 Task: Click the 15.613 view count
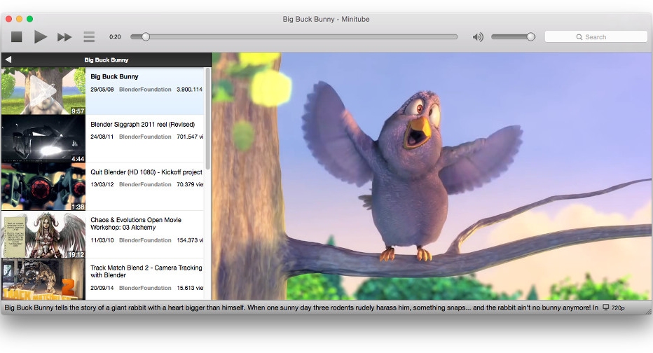[x=190, y=288]
